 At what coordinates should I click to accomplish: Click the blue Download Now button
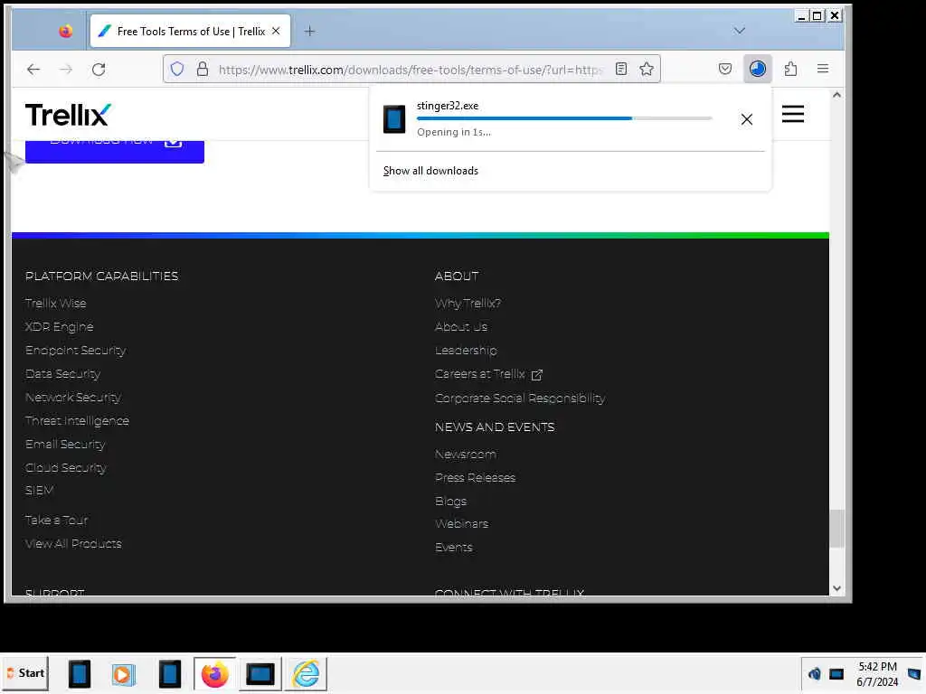[x=115, y=151]
